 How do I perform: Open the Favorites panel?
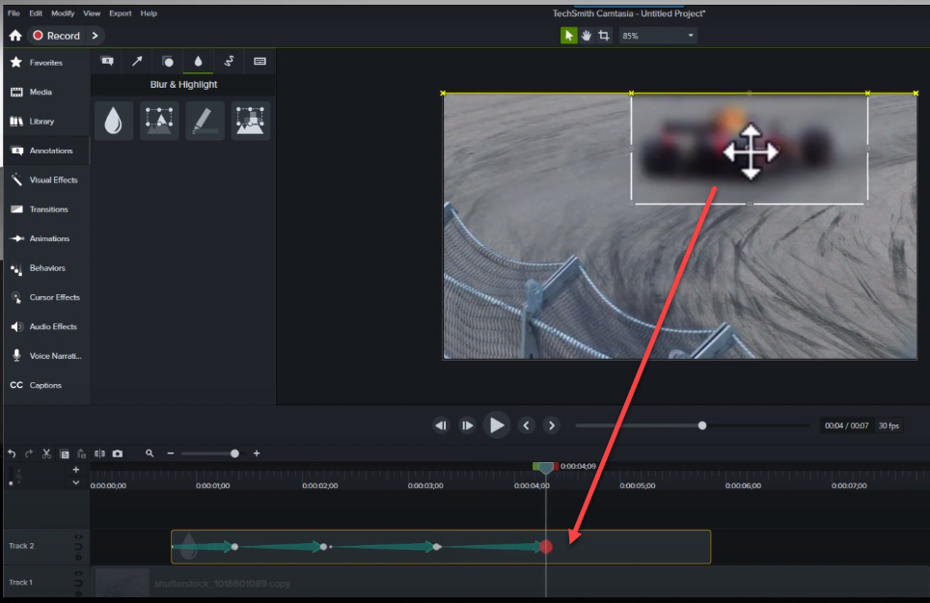45,63
